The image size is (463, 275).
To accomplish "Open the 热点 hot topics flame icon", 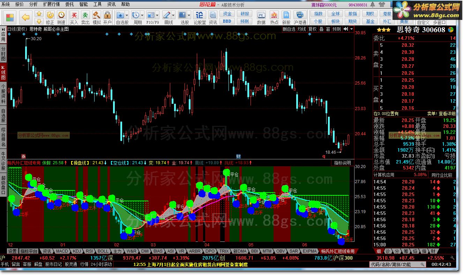I will (x=274, y=15).
